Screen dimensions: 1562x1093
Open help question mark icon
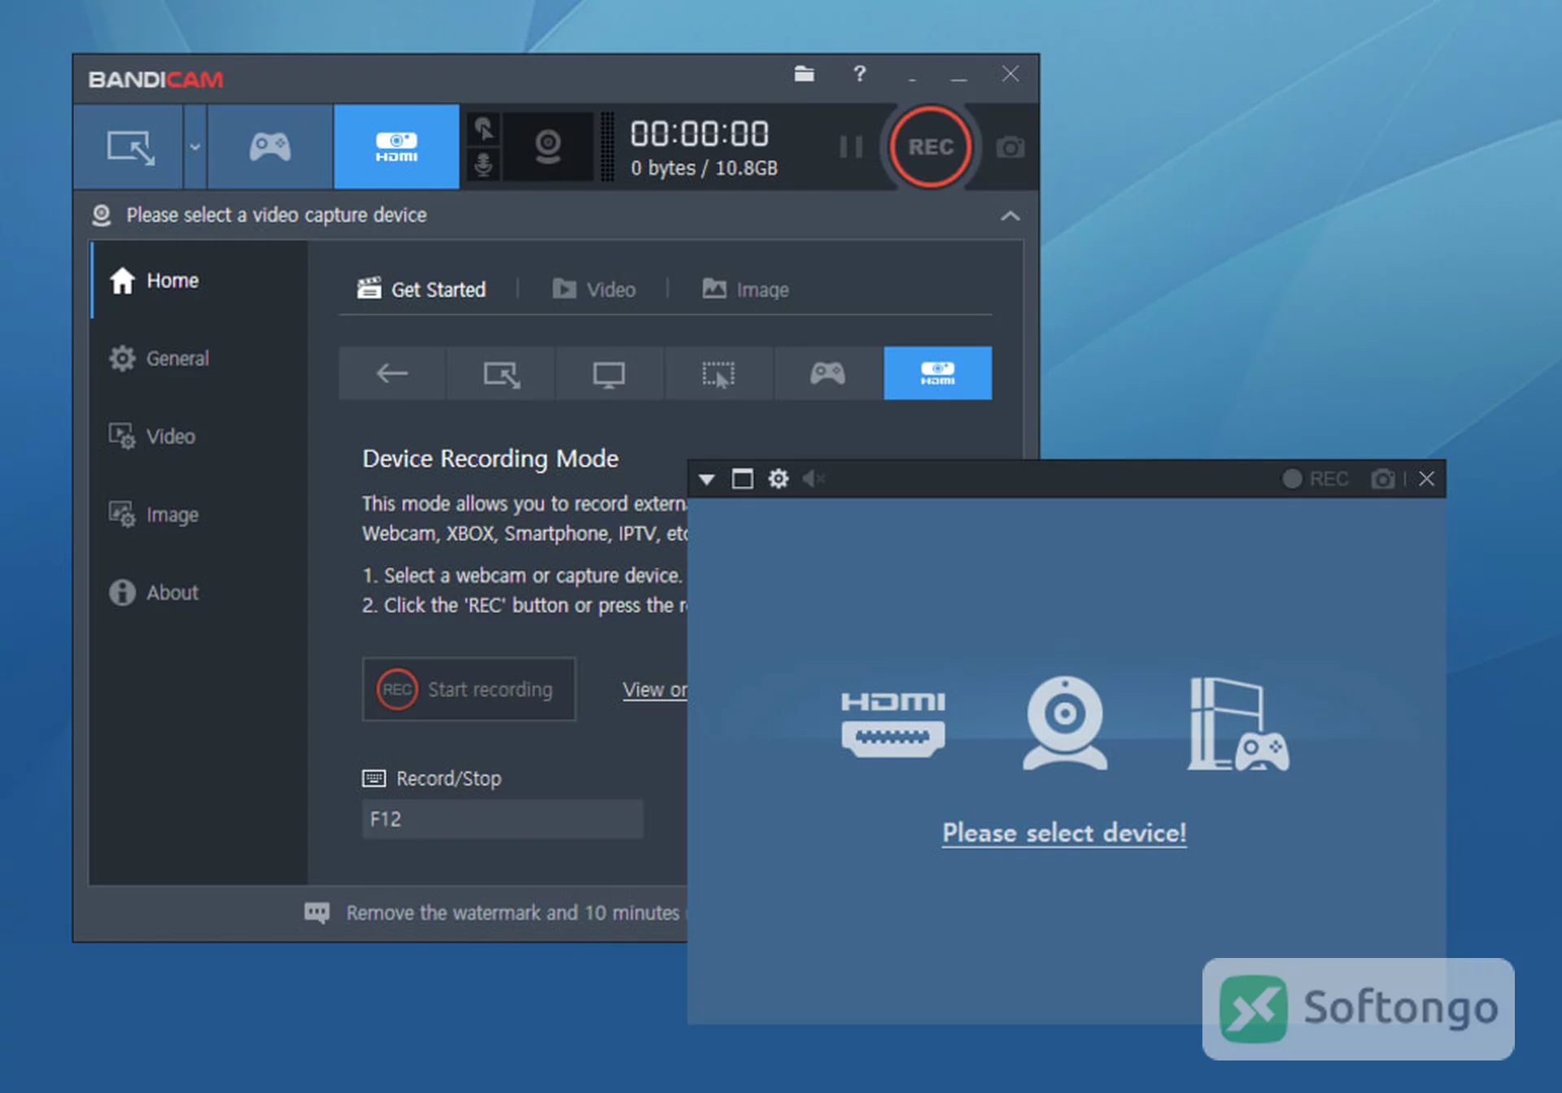[x=859, y=74]
